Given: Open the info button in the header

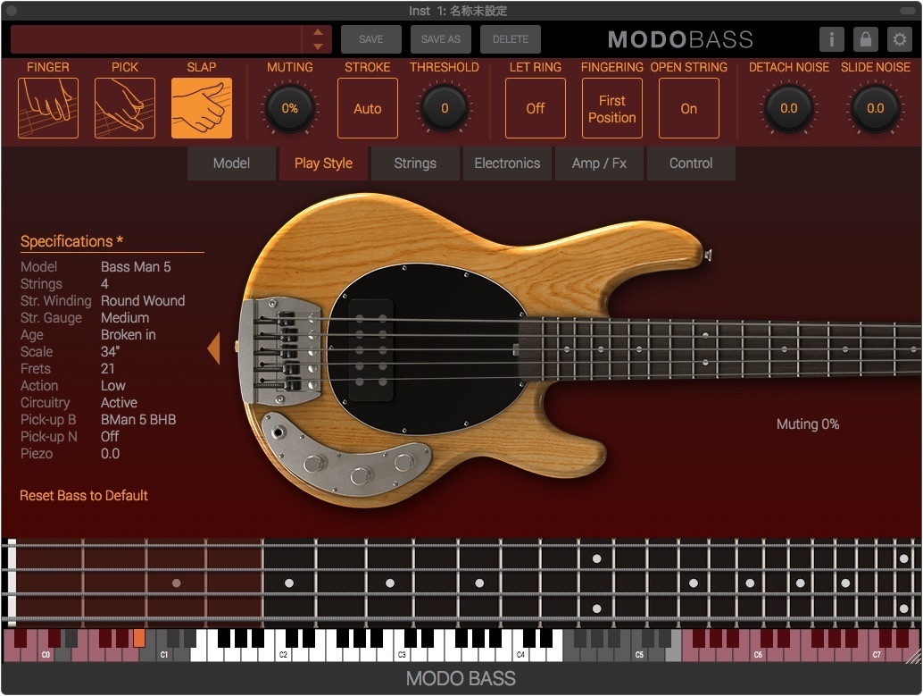Looking at the screenshot, I should (x=831, y=39).
